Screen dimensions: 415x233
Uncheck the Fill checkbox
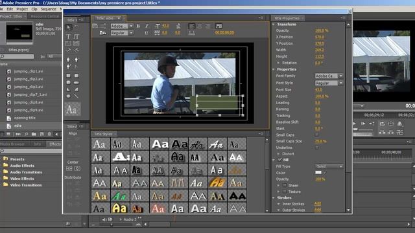[279, 160]
